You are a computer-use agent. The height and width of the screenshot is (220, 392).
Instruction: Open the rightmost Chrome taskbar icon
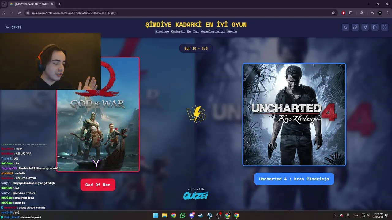(236, 215)
